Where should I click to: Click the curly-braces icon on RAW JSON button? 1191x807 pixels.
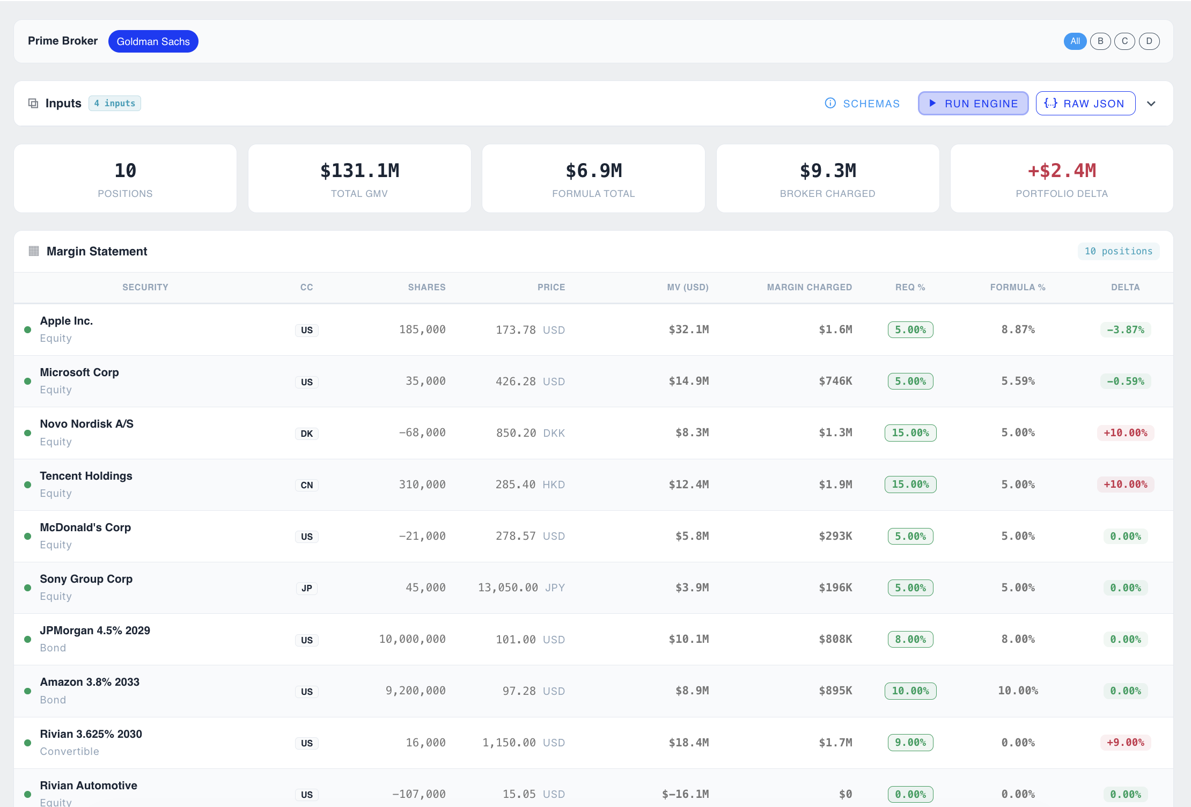(x=1051, y=103)
